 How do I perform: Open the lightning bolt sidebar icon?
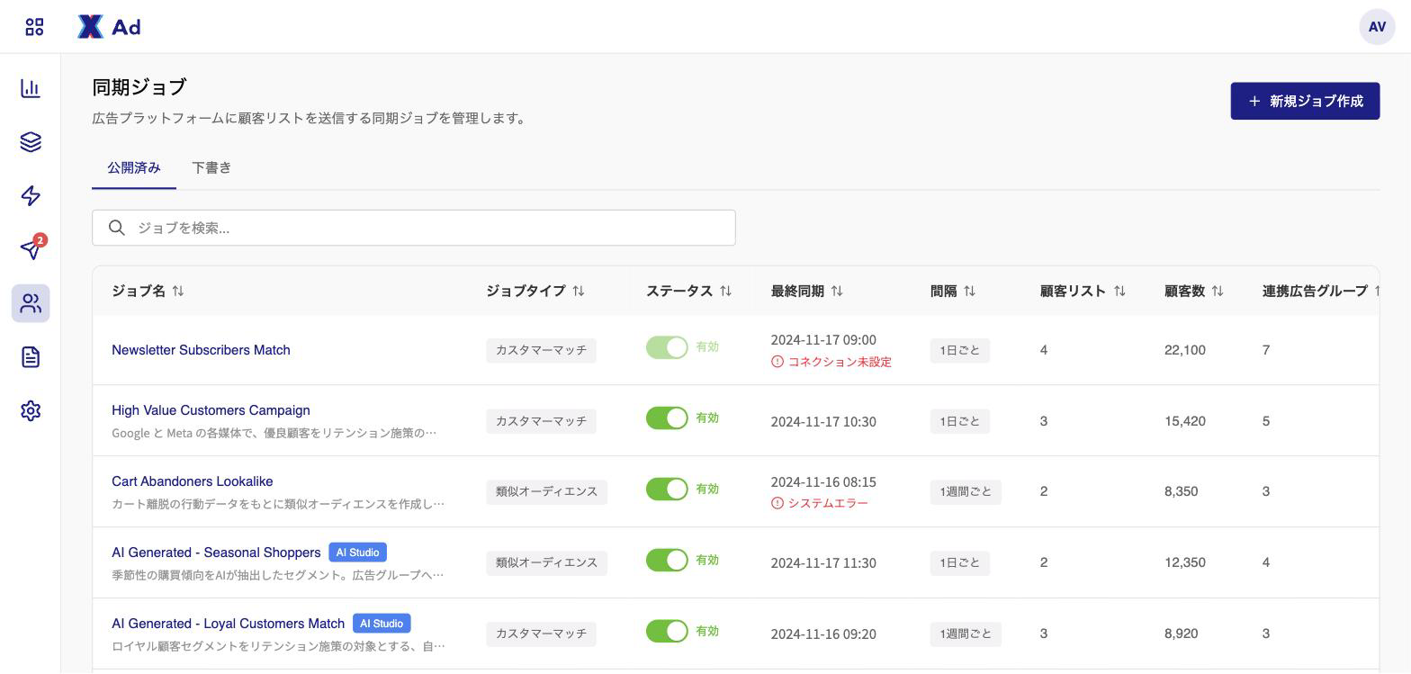31,196
